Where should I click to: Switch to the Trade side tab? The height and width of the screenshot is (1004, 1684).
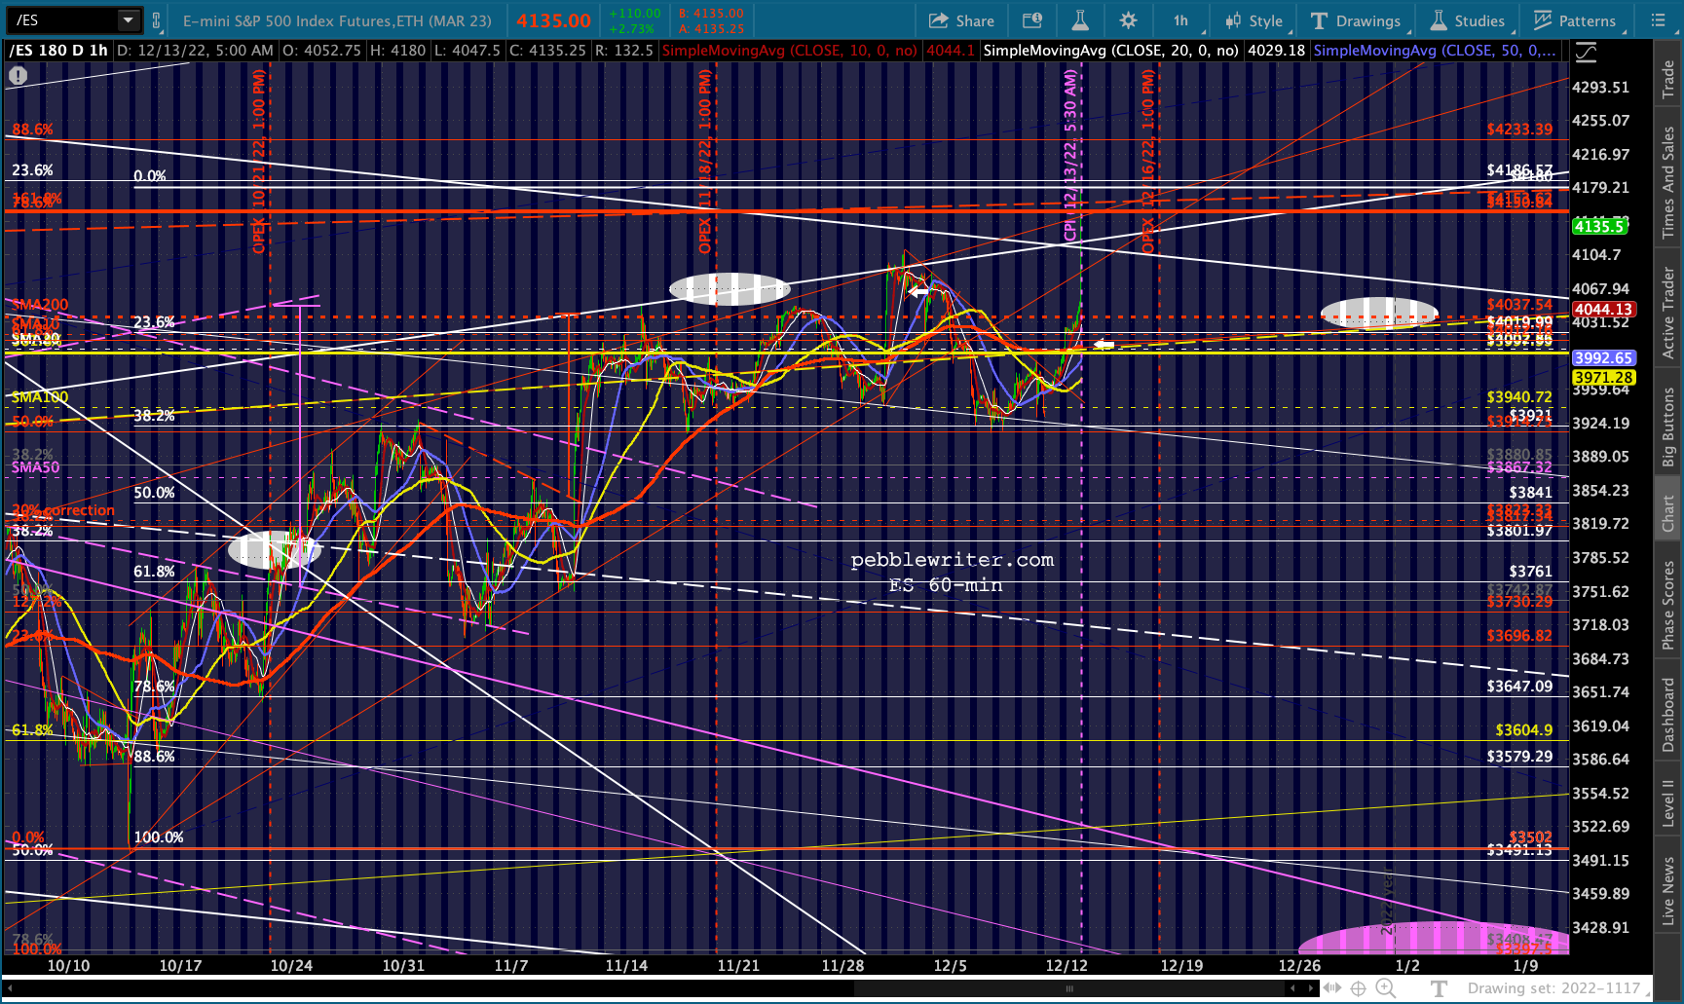1668,79
